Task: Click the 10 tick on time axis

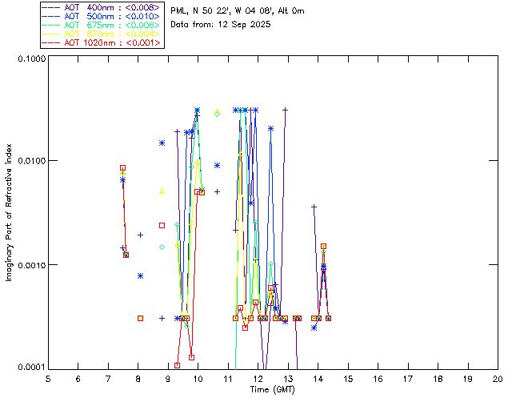Action: pos(198,378)
